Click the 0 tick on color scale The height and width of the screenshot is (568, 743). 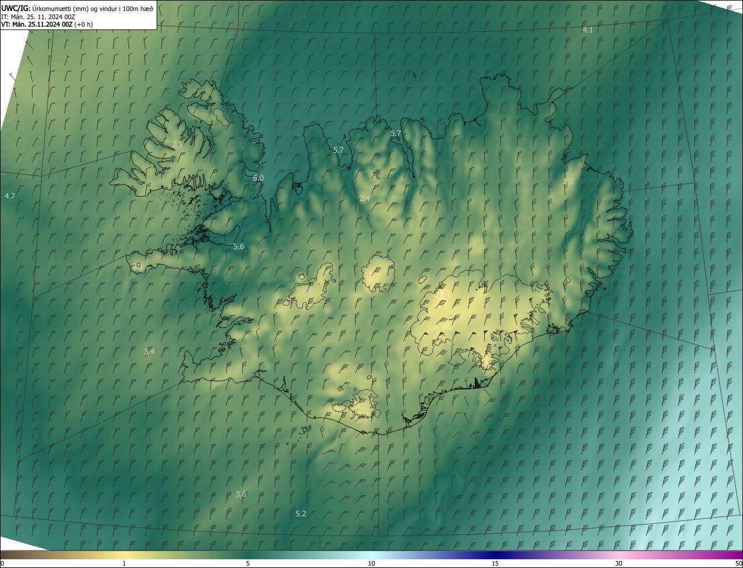pos(2,563)
